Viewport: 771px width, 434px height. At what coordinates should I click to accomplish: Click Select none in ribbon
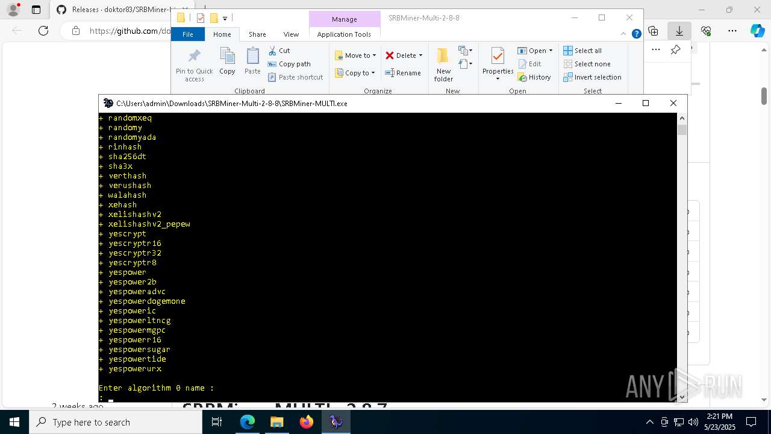click(587, 64)
